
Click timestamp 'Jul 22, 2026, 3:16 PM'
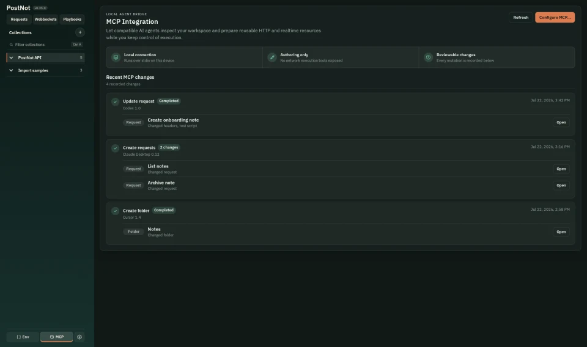550,147
